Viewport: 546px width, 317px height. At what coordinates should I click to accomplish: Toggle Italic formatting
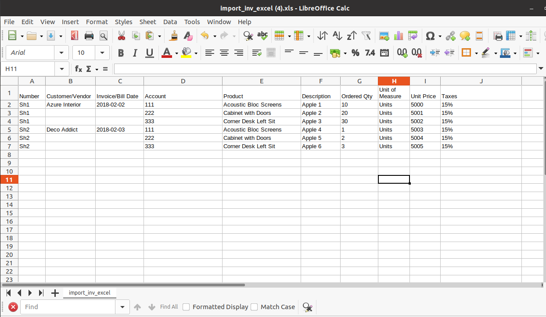pos(135,53)
